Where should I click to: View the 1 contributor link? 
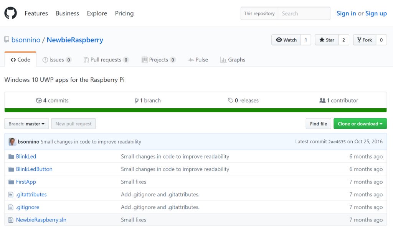(339, 101)
